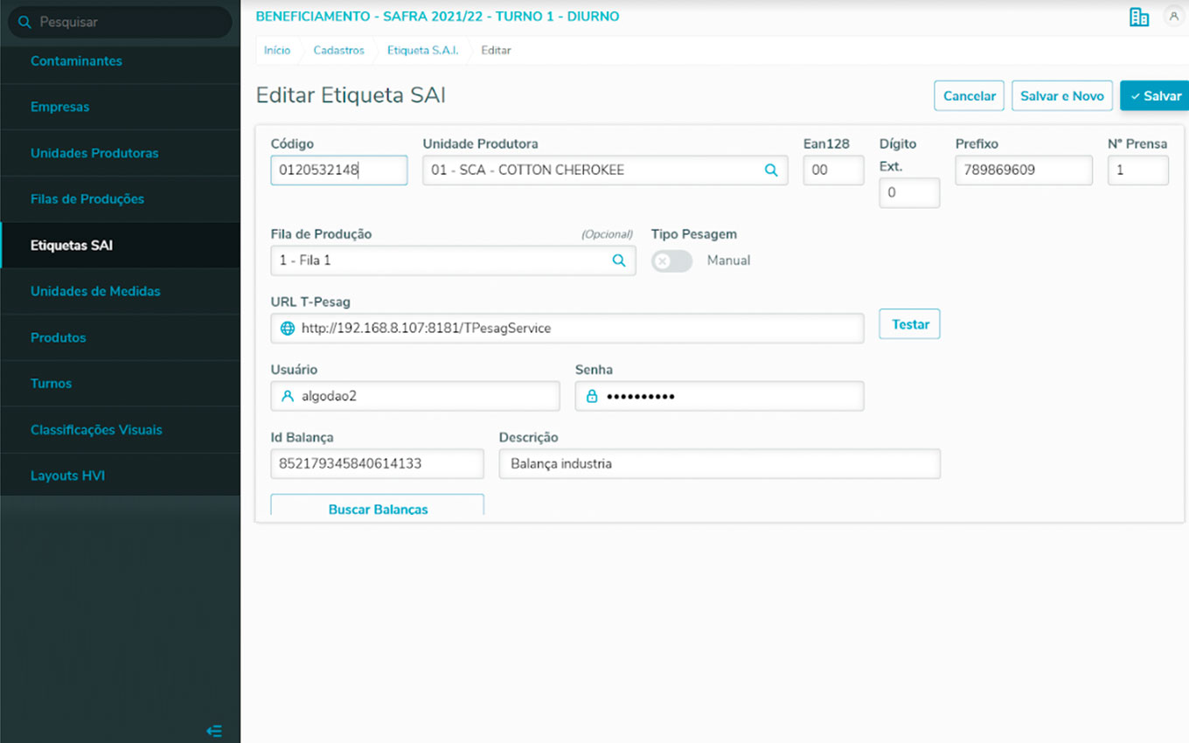Click the company building icon in header

(1138, 17)
